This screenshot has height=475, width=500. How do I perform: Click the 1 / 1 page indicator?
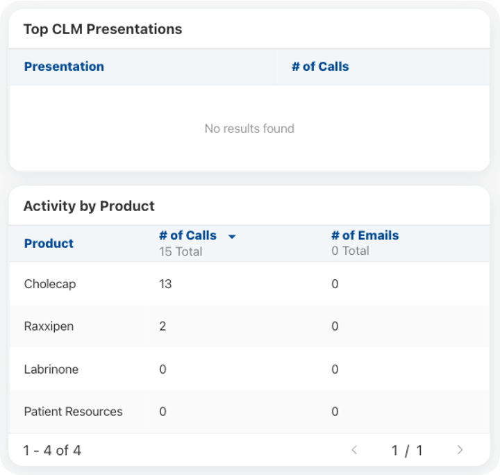tap(407, 451)
